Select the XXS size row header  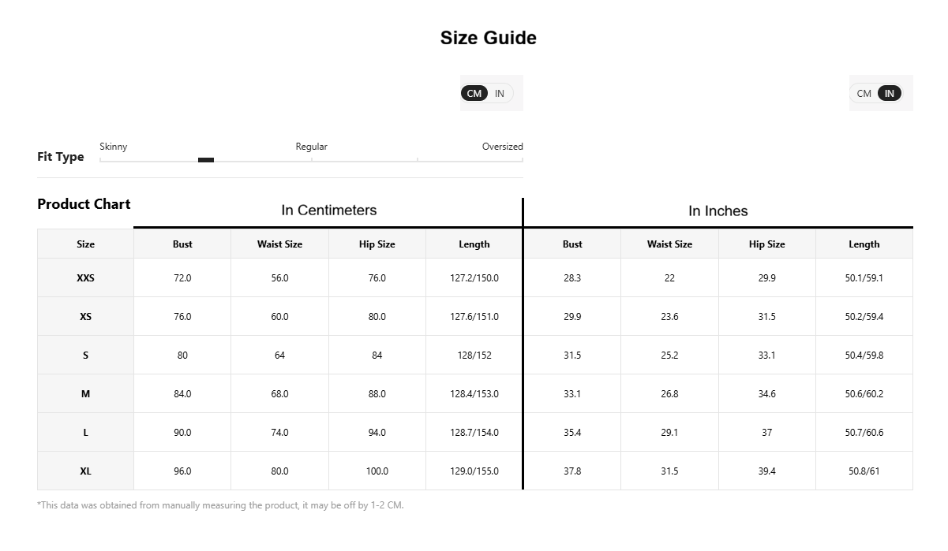click(x=85, y=278)
